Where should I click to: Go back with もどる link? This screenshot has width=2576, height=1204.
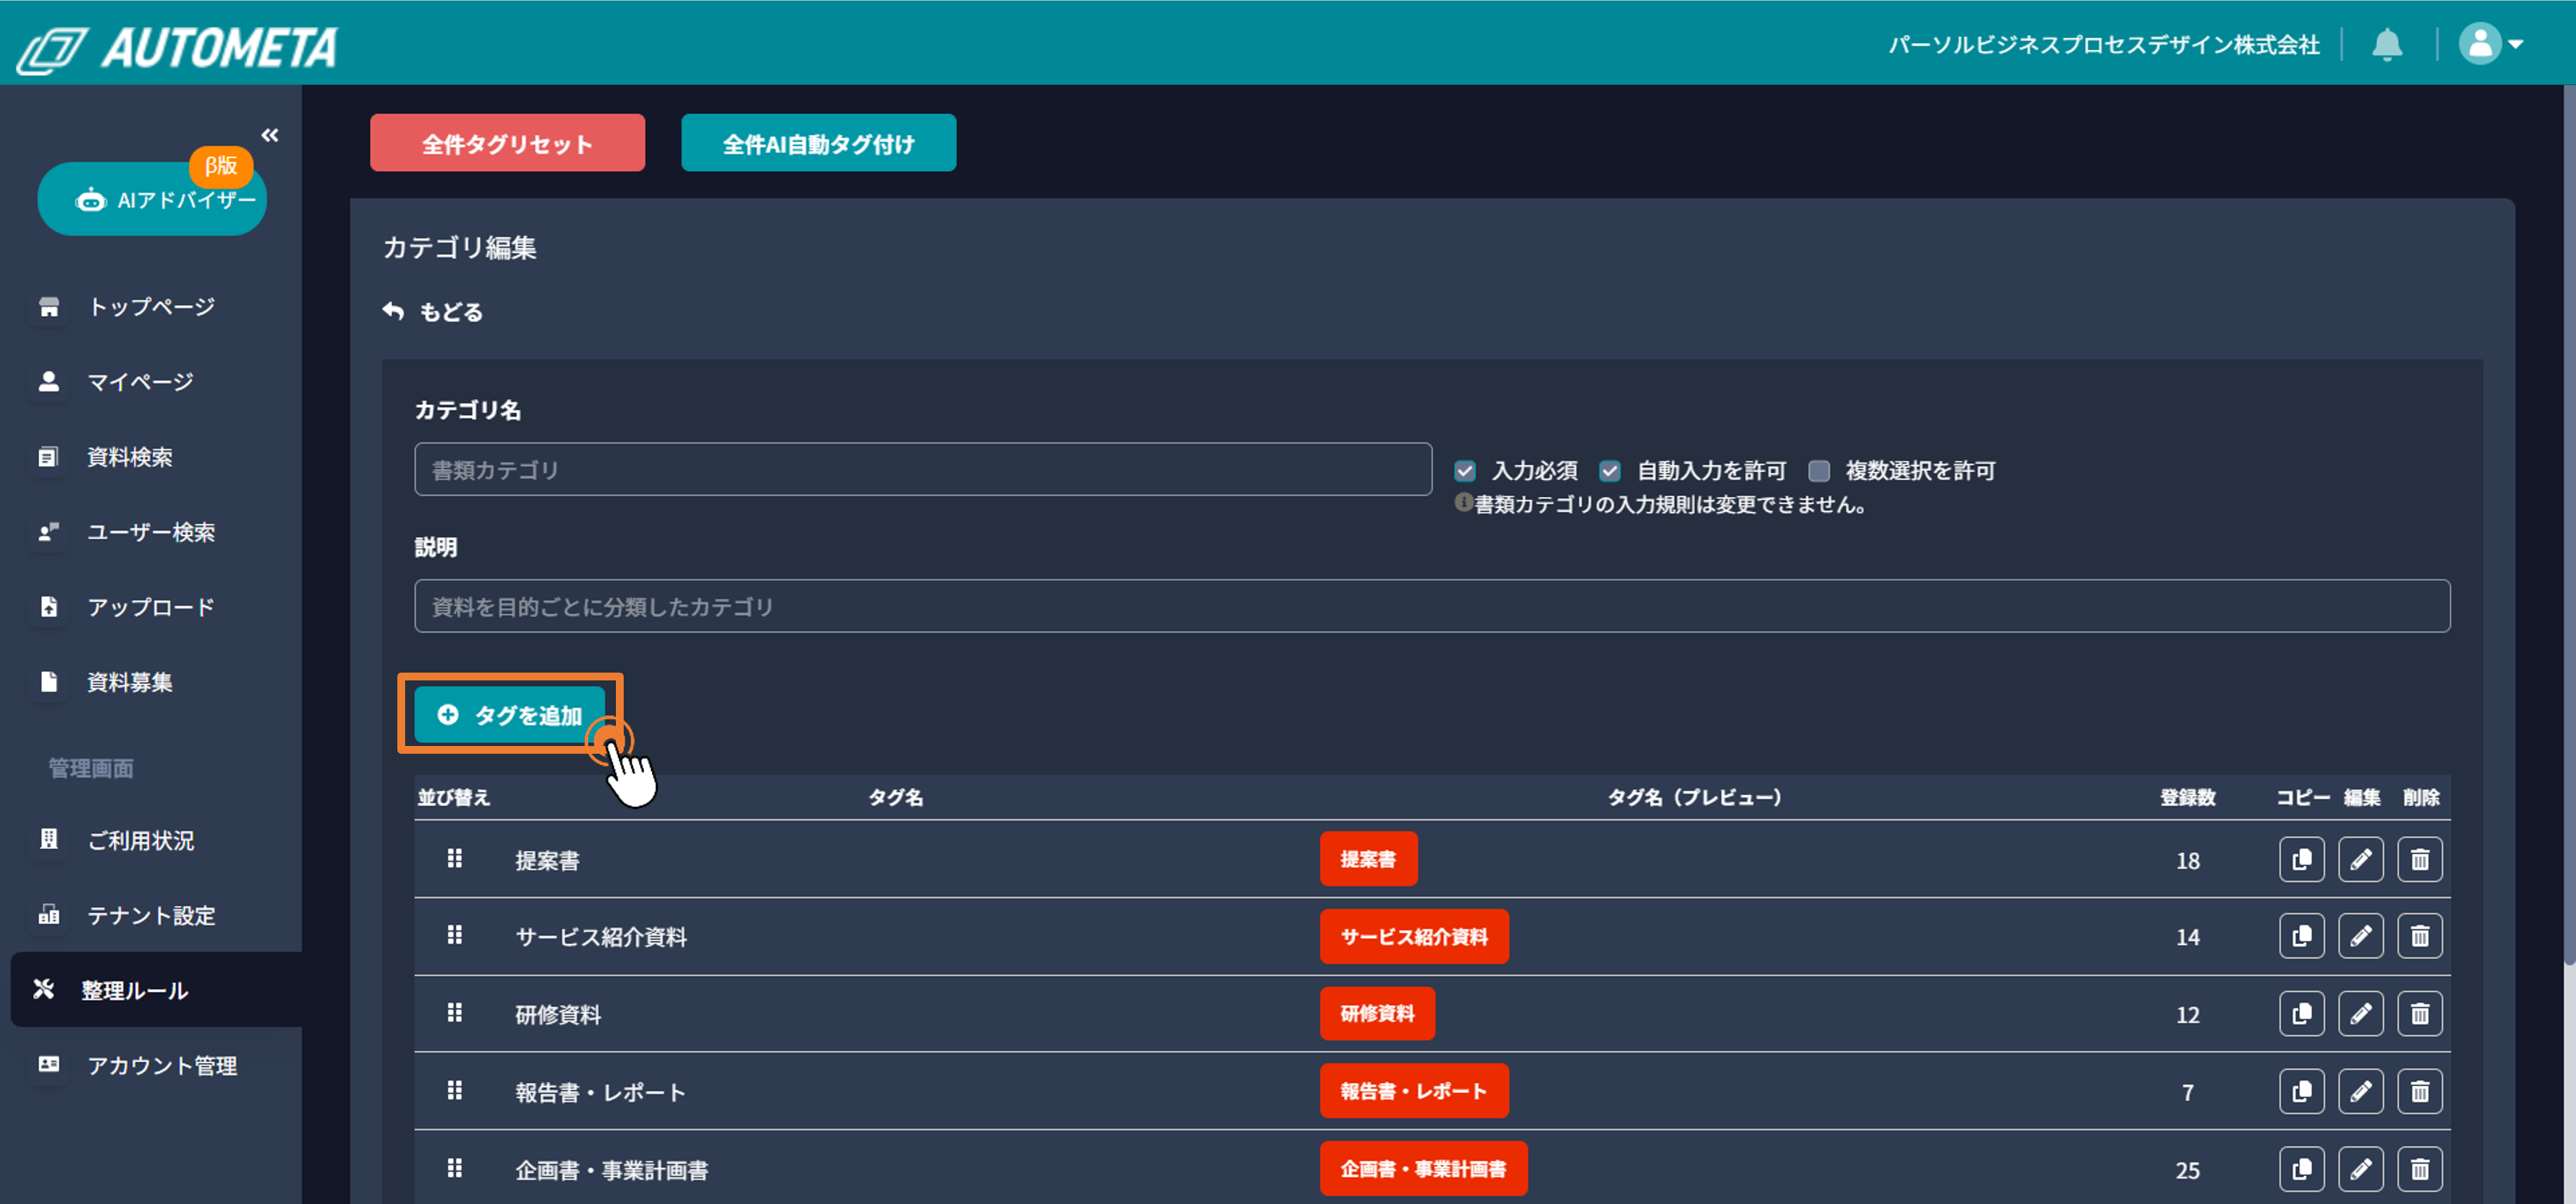click(x=433, y=312)
